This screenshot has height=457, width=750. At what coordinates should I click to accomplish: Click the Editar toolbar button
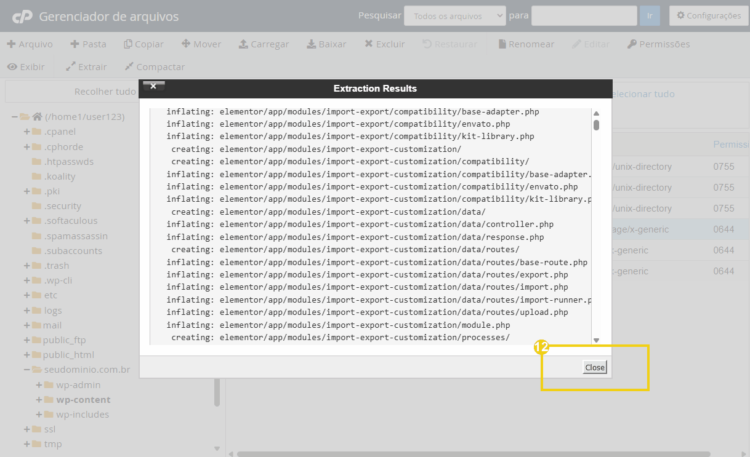coord(591,44)
